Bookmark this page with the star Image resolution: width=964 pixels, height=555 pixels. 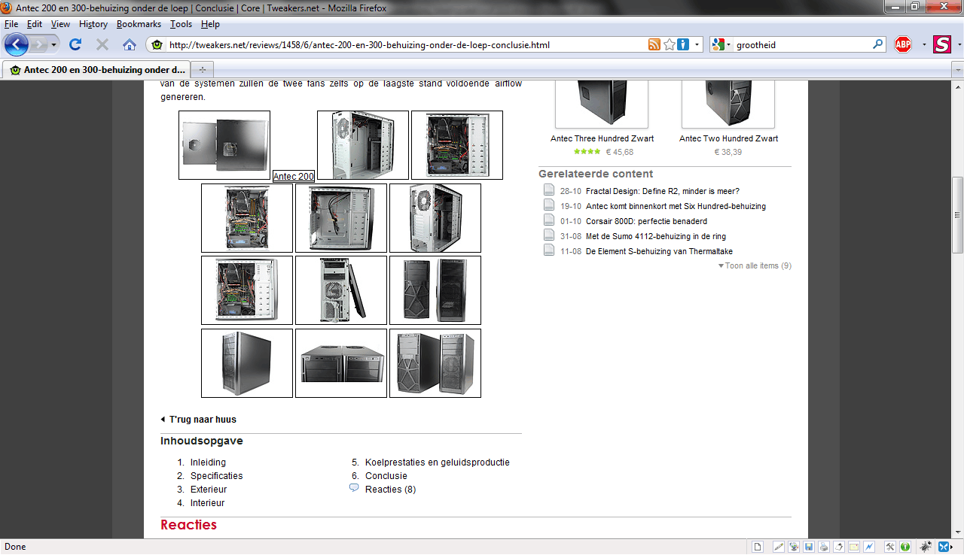click(669, 44)
